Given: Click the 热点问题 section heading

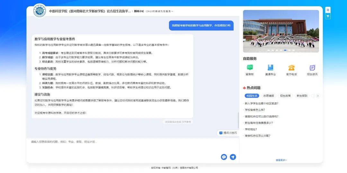Looking at the screenshot, I should click(x=254, y=87).
